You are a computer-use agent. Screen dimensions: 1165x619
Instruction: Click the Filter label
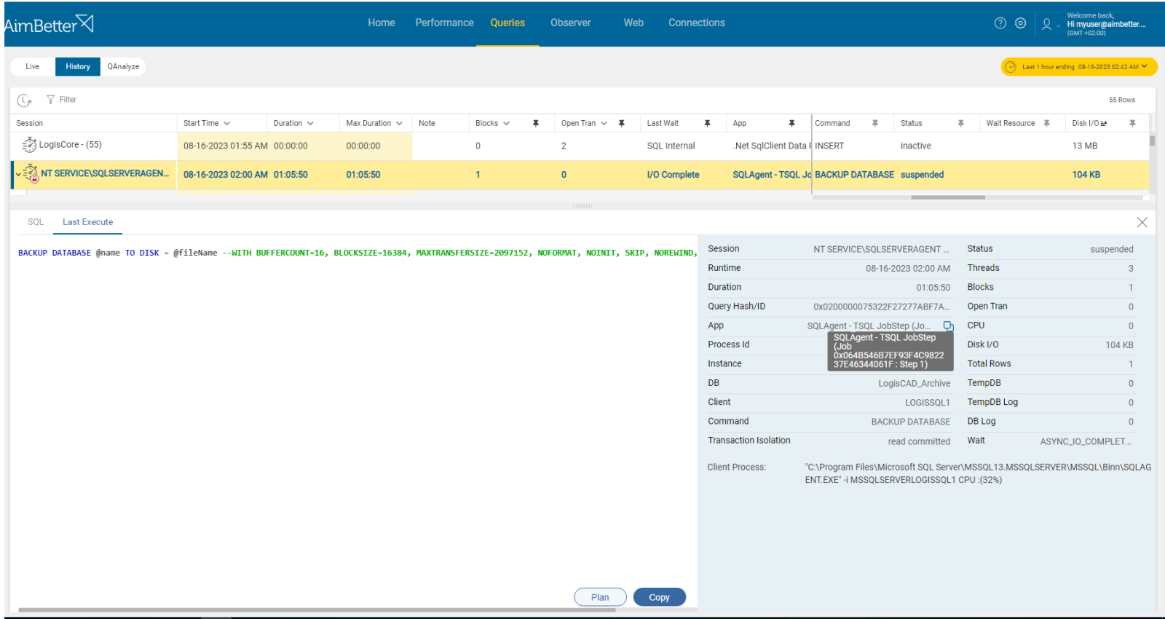click(x=68, y=100)
